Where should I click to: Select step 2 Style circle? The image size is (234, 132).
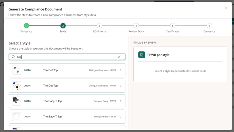tap(63, 26)
